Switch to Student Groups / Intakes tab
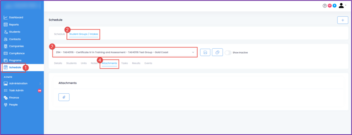This screenshot has width=352, height=135. click(84, 34)
